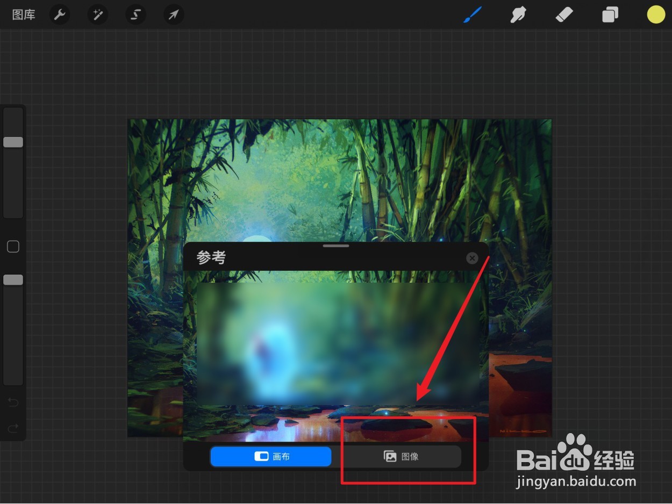
Task: Close the 参考 reference panel
Action: [472, 258]
